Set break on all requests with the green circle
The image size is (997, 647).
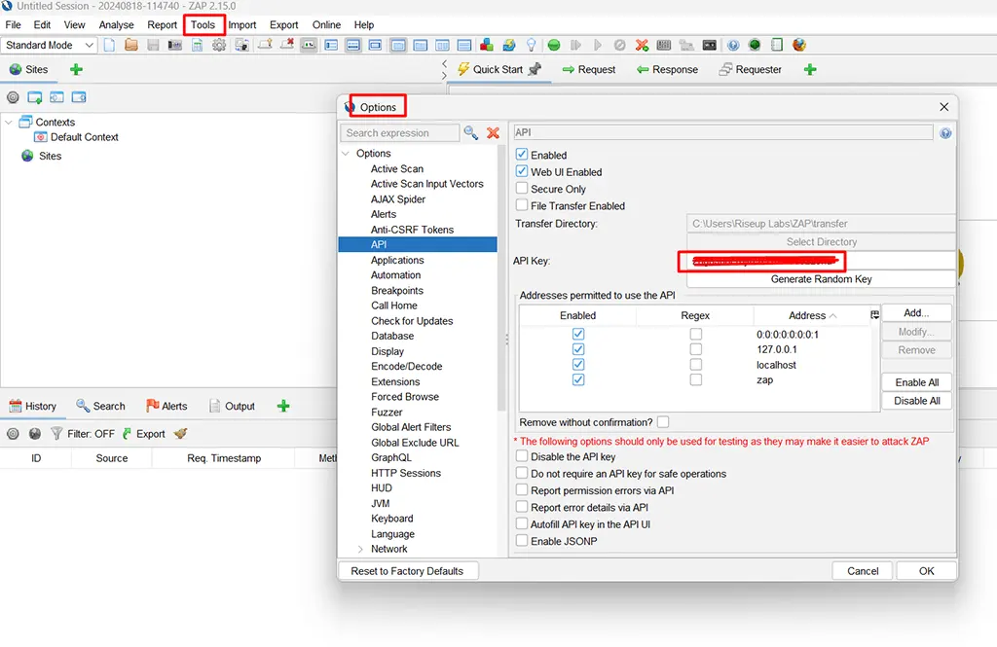pyautogui.click(x=553, y=45)
